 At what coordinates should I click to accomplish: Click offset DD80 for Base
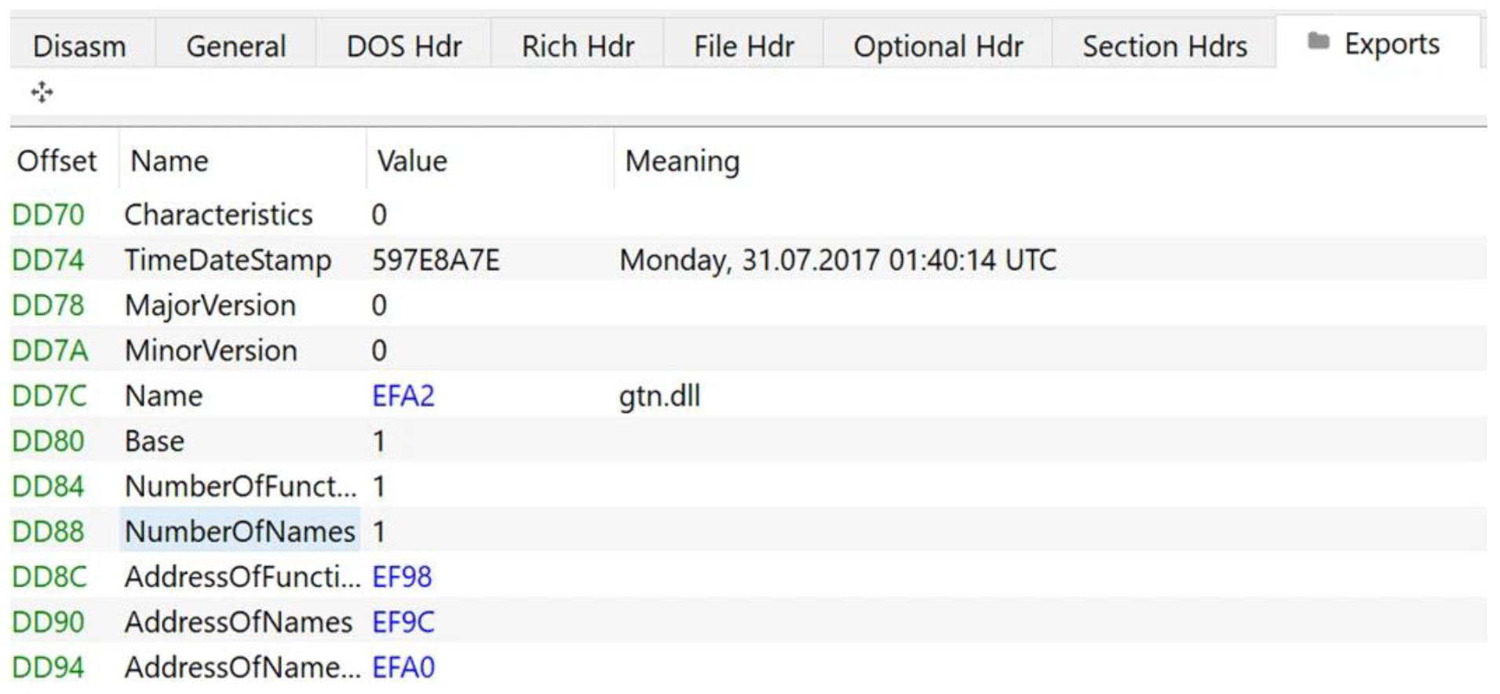48,441
